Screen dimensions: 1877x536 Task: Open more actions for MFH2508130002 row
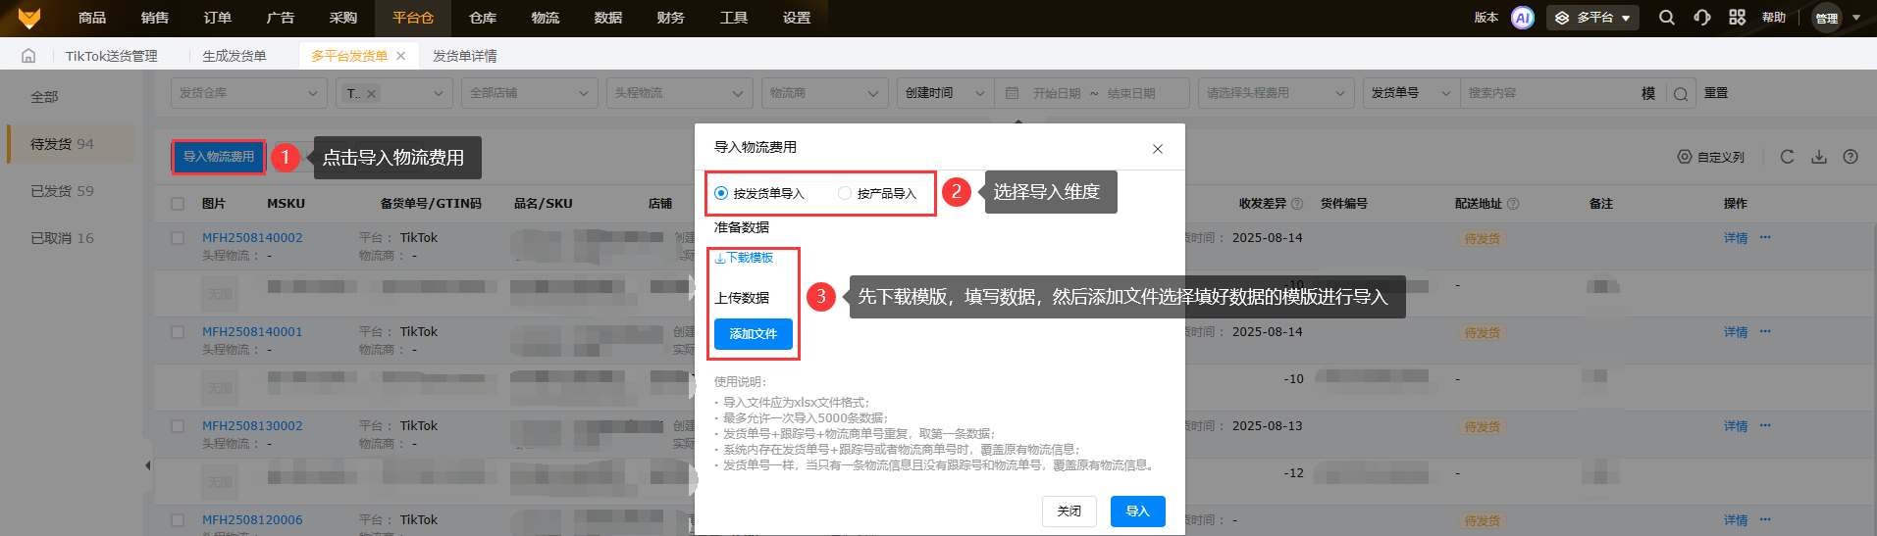point(1764,425)
